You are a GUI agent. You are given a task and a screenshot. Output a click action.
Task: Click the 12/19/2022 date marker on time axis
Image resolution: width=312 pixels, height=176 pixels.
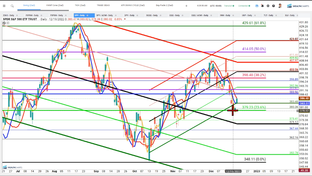click(233, 171)
